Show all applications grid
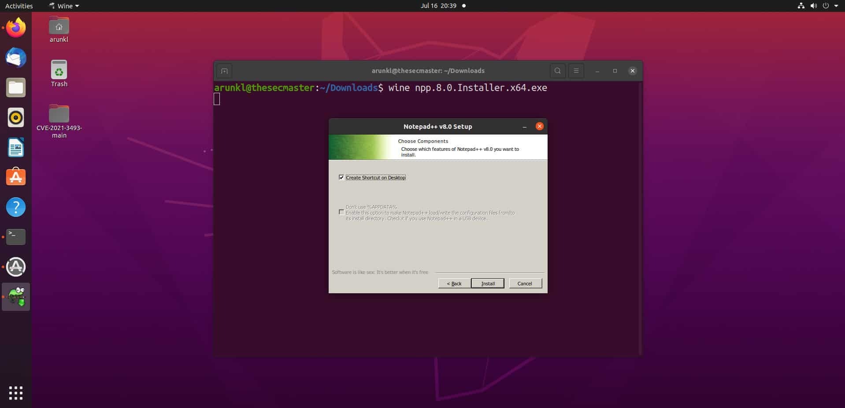The height and width of the screenshot is (408, 845). (16, 393)
